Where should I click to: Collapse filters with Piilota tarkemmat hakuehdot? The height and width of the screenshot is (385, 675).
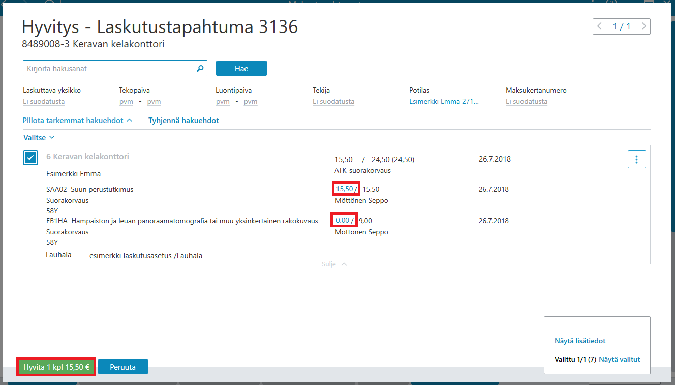pyautogui.click(x=78, y=121)
